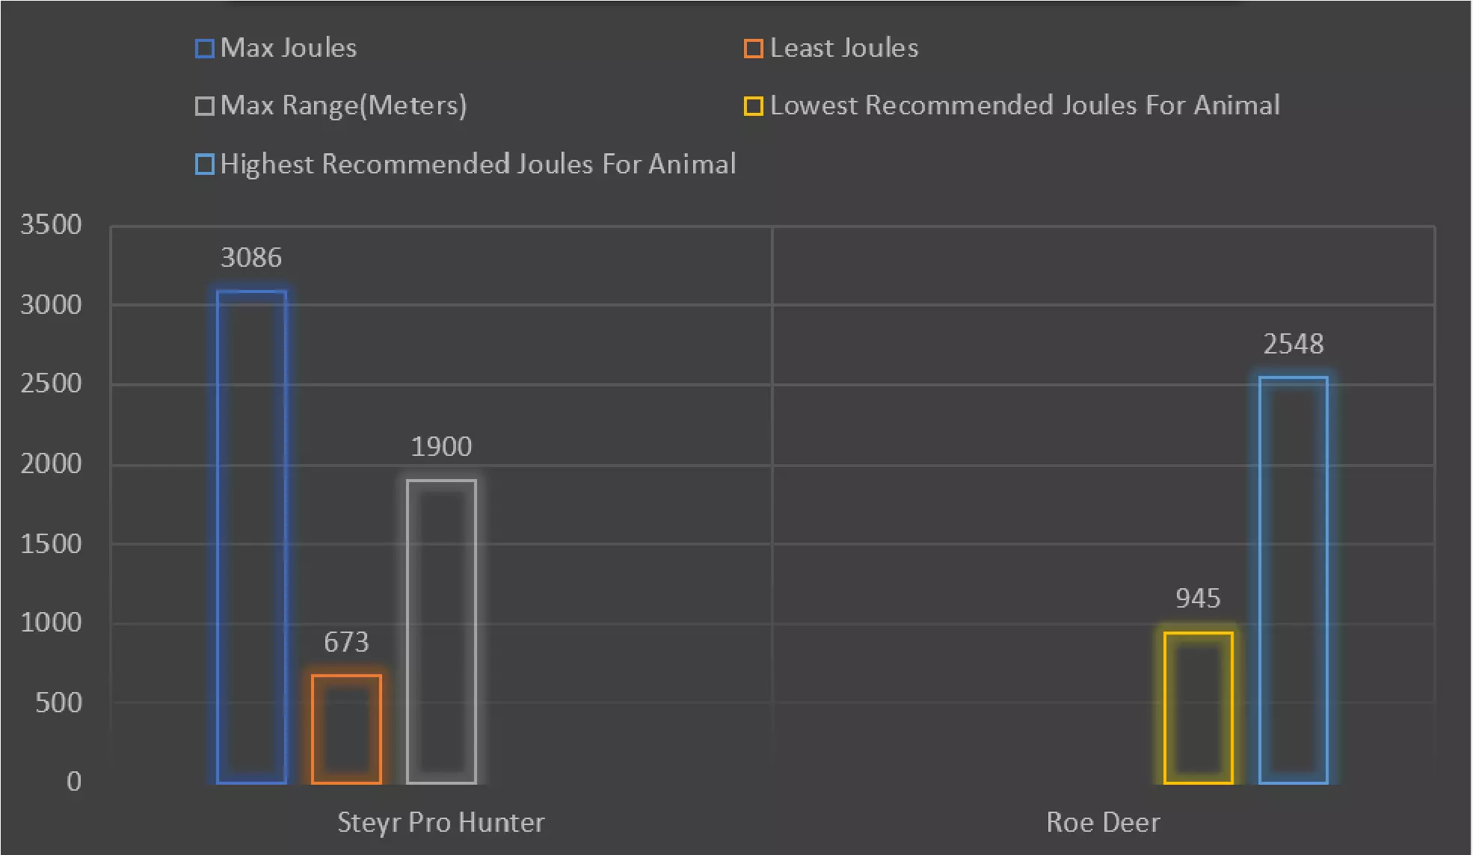
Task: Select the 'Least Joules' legend text
Action: click(844, 49)
